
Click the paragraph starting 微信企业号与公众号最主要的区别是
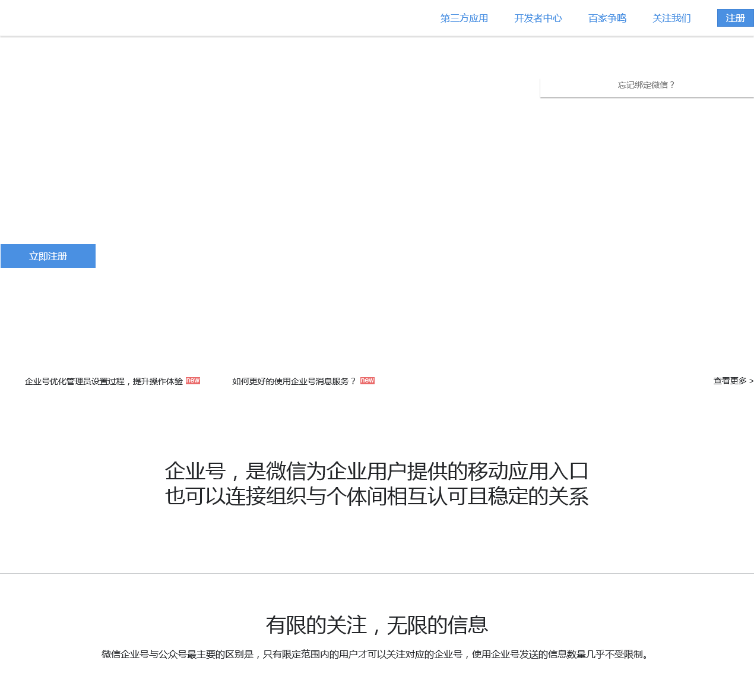376,655
